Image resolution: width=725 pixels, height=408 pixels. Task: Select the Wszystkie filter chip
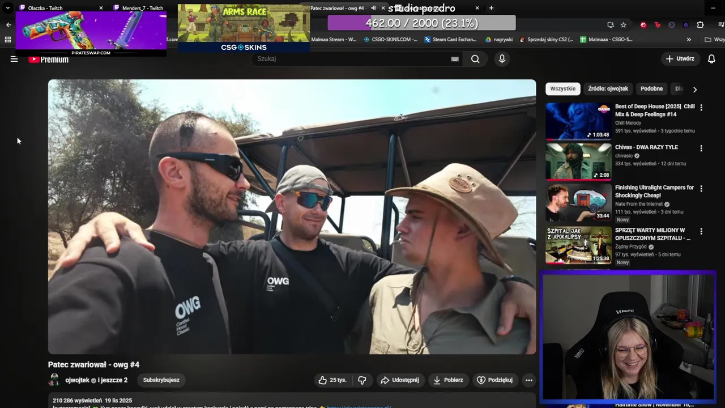coord(562,89)
